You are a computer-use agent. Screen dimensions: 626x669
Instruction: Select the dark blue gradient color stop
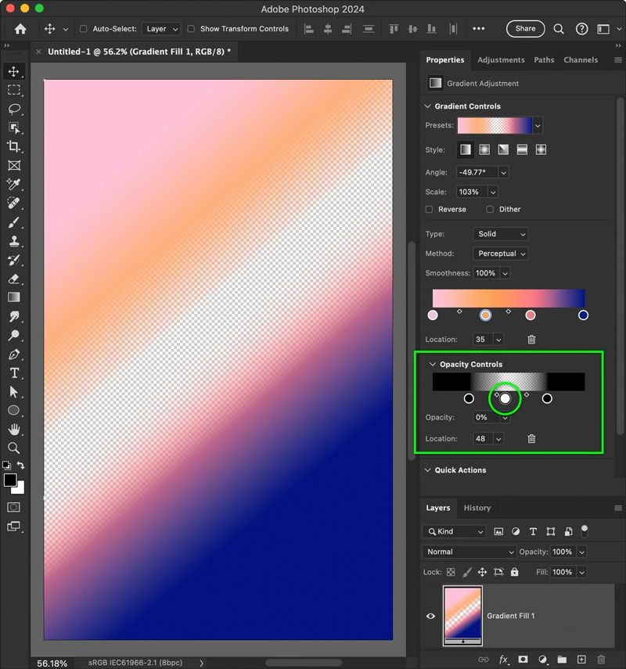[x=583, y=315]
